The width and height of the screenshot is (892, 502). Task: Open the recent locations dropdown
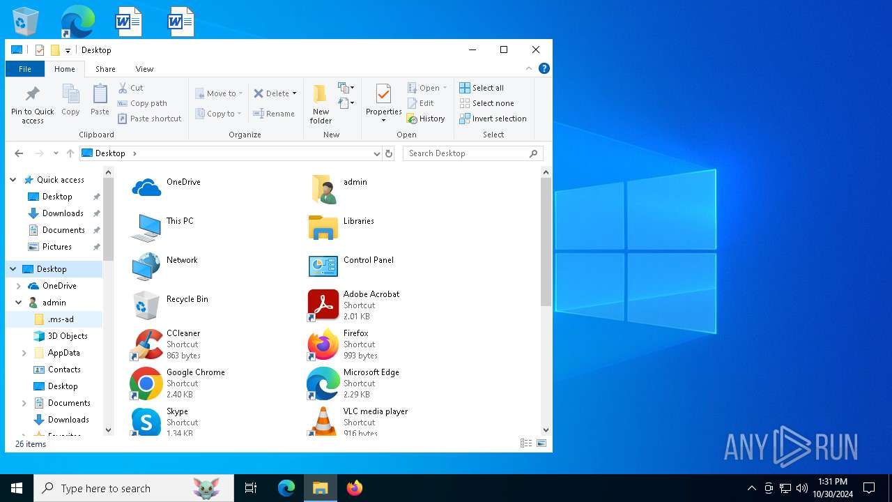56,153
